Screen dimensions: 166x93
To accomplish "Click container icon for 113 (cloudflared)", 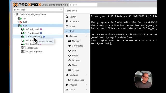I will coord(23,37).
